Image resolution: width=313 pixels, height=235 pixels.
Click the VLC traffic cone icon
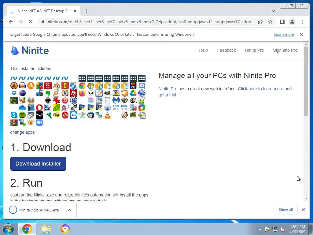point(108,115)
